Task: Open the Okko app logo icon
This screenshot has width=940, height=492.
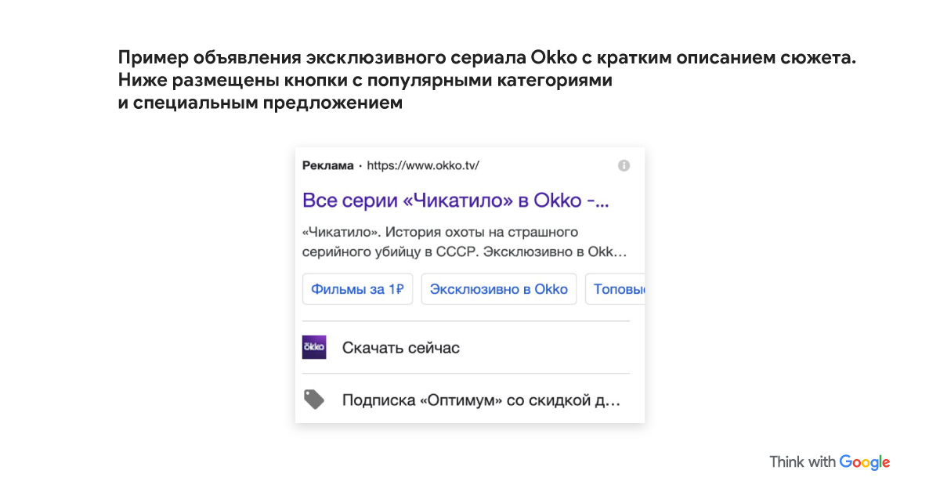Action: pyautogui.click(x=314, y=347)
